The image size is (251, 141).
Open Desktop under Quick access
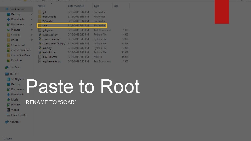click(x=16, y=14)
